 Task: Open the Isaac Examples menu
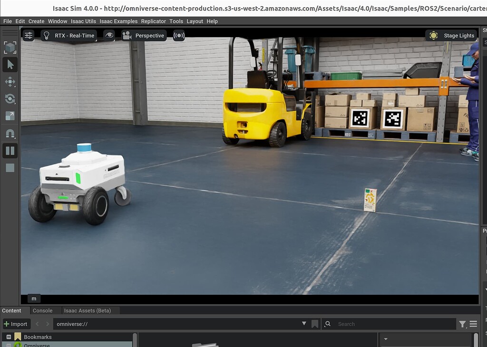coord(118,21)
